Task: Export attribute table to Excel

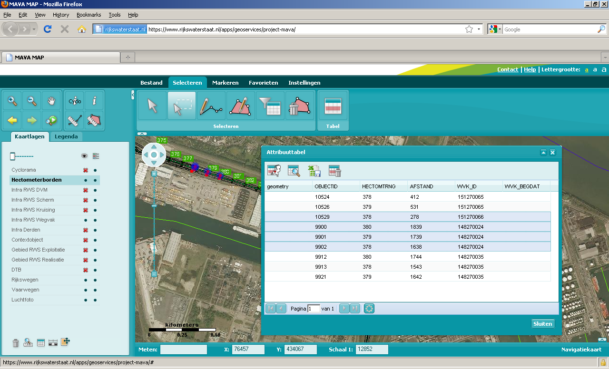Action: 314,171
